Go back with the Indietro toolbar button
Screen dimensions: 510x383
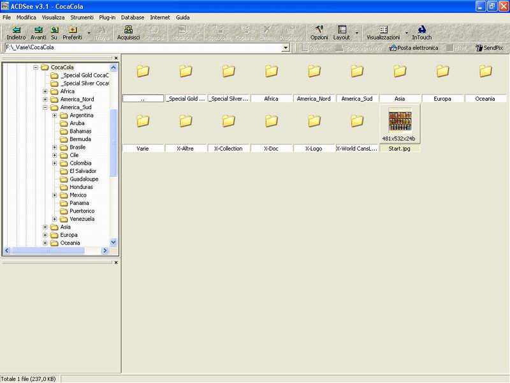(x=17, y=33)
